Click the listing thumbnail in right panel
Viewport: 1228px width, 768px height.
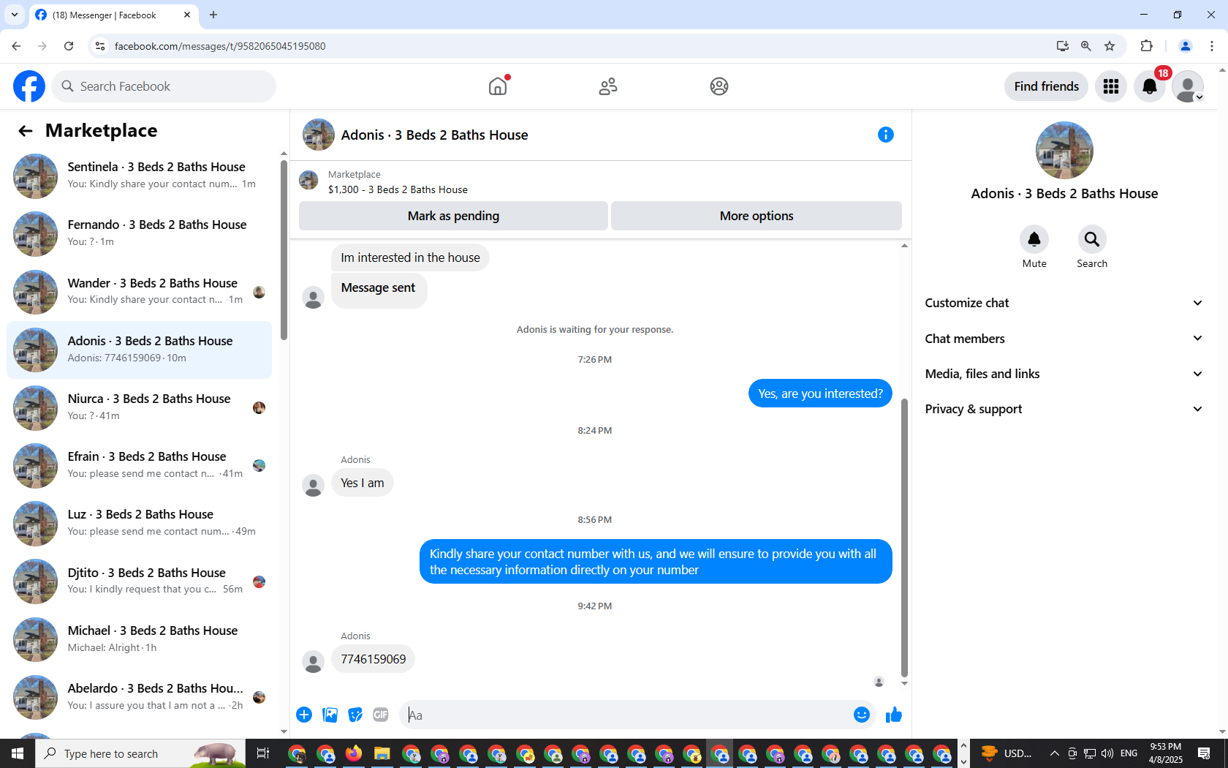pyautogui.click(x=1064, y=150)
